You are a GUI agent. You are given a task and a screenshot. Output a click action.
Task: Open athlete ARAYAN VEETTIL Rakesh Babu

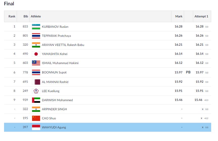pos(63,45)
